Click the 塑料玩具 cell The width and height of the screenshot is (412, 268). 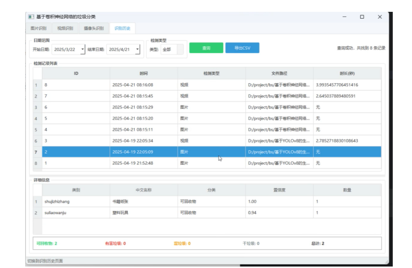tap(144, 213)
